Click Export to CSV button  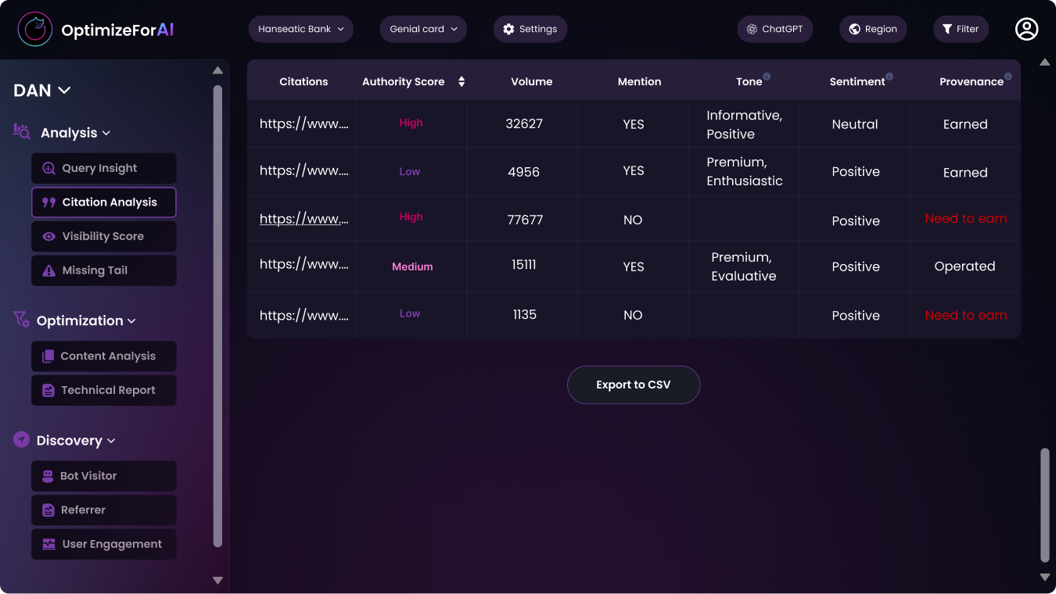[x=633, y=385]
